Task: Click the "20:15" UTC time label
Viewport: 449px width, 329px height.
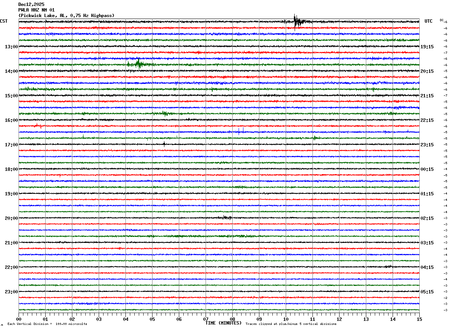Action: coord(427,71)
